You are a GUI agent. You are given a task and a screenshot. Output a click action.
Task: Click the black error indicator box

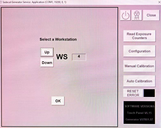pyautogui.click(x=149, y=93)
